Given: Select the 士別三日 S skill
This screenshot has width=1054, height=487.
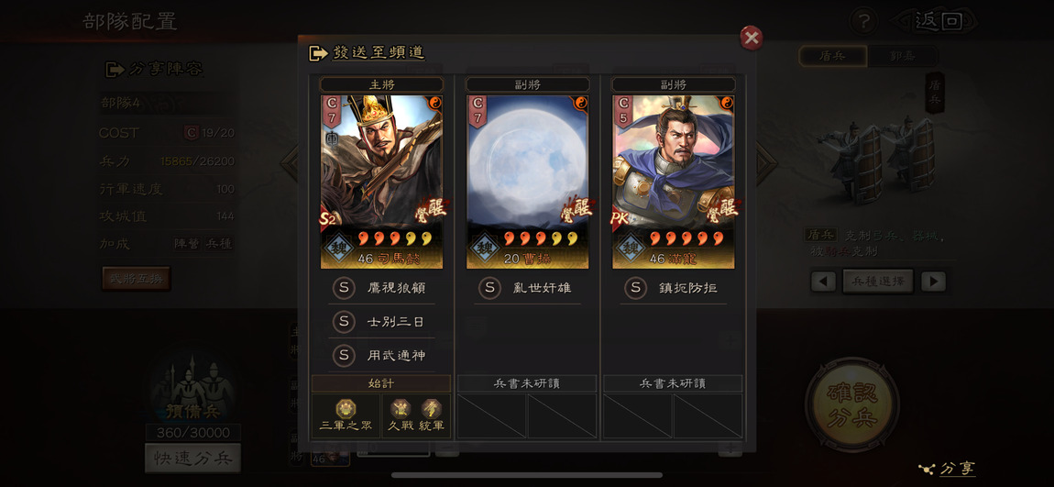Looking at the screenshot, I should pyautogui.click(x=381, y=322).
